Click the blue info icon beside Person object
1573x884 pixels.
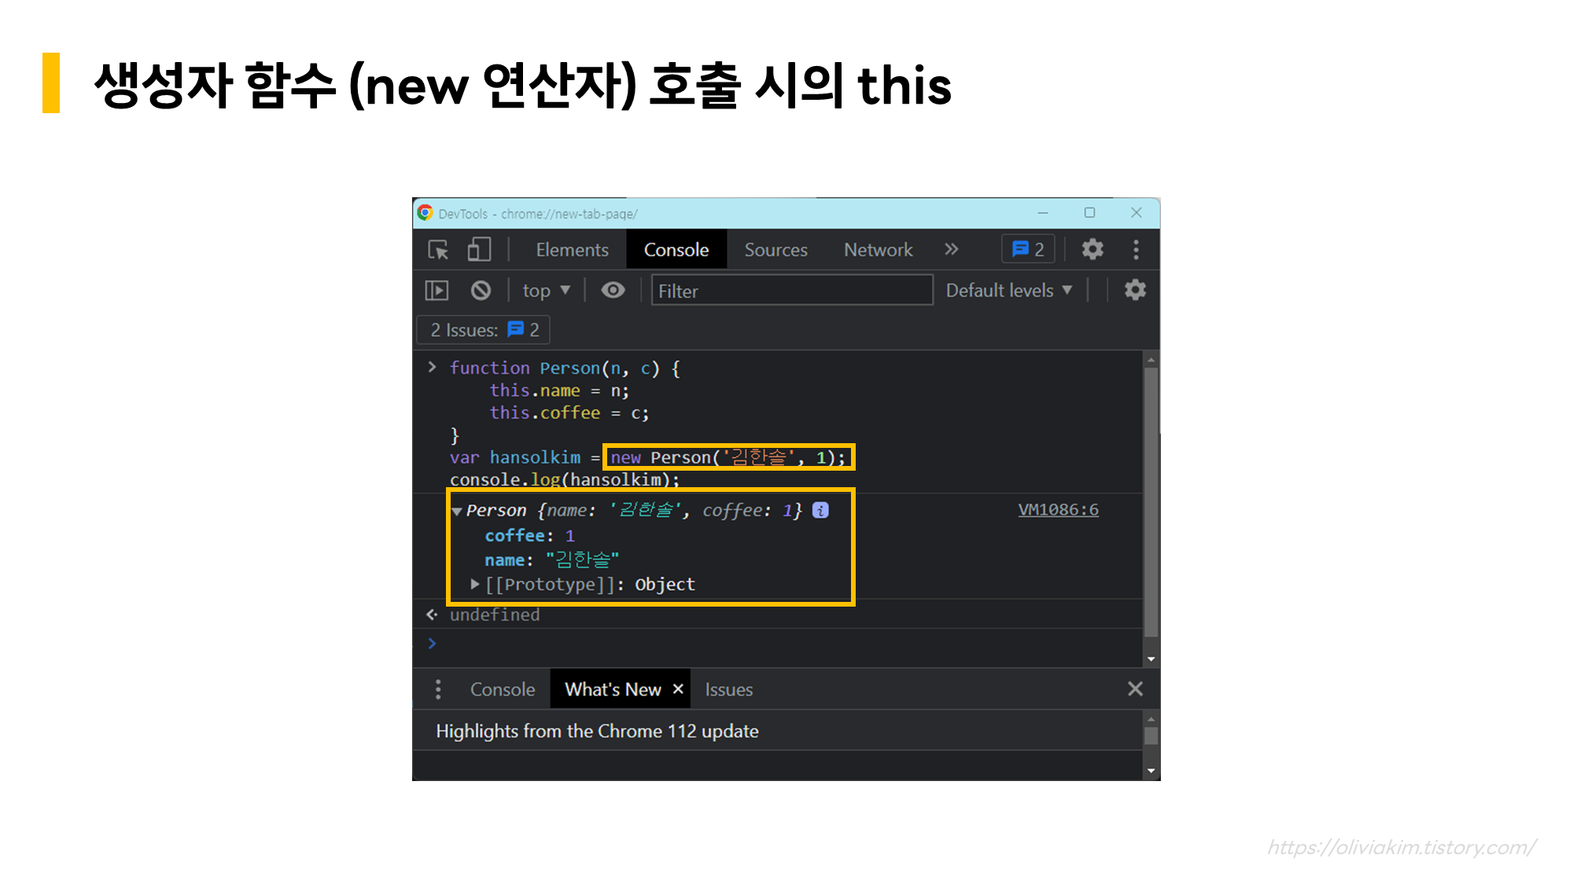(820, 510)
